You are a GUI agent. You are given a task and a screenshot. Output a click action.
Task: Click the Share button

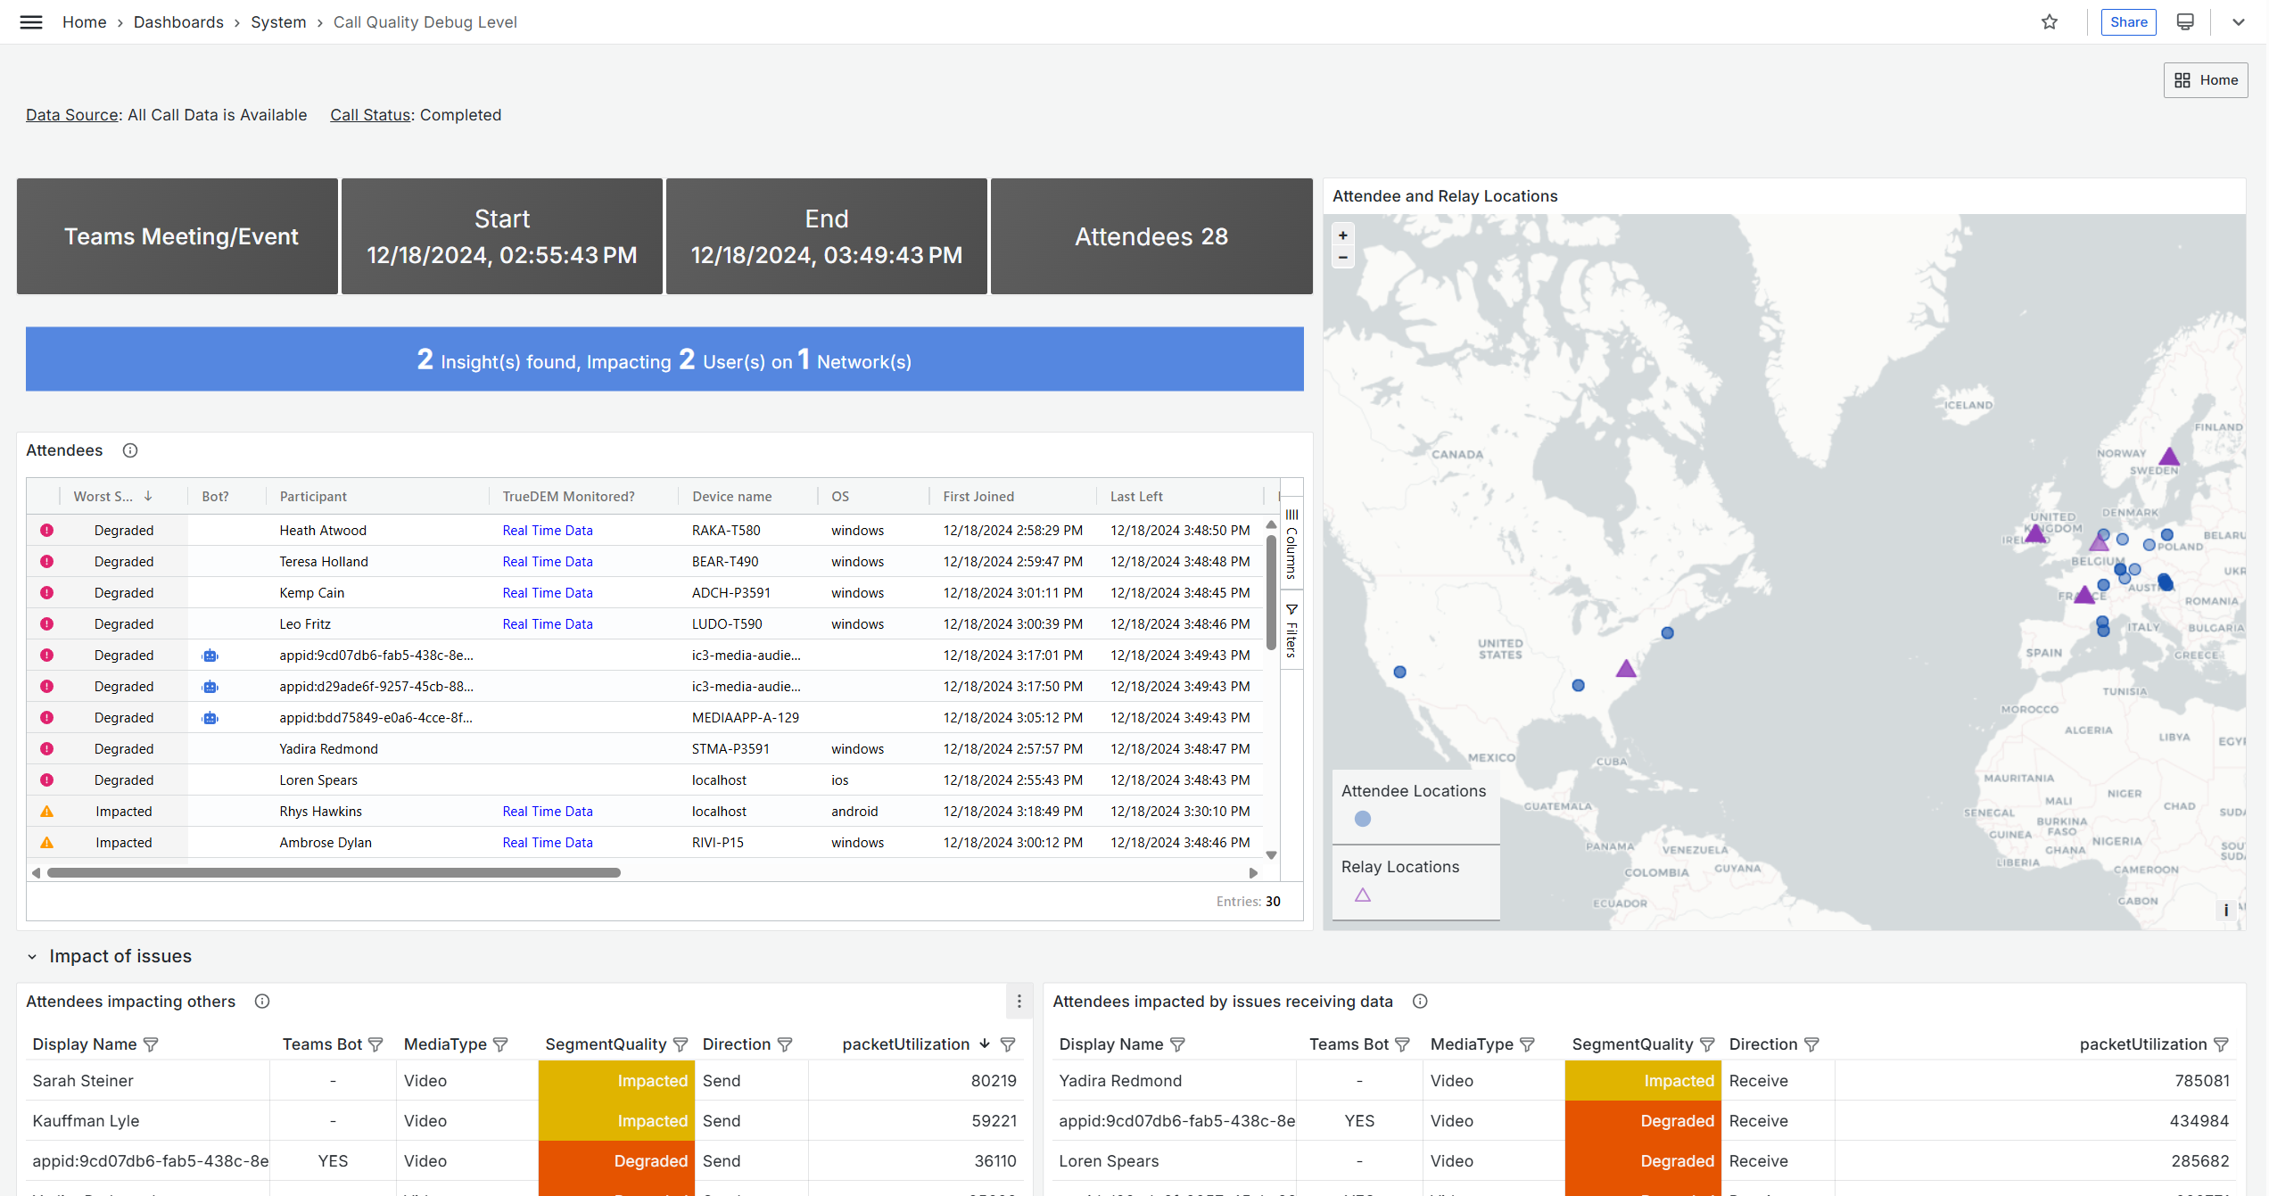coord(2128,22)
